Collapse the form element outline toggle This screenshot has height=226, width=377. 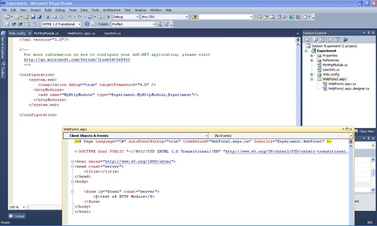(x=72, y=192)
